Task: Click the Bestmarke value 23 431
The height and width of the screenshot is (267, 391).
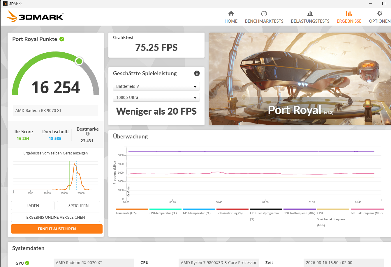Action: pos(87,141)
